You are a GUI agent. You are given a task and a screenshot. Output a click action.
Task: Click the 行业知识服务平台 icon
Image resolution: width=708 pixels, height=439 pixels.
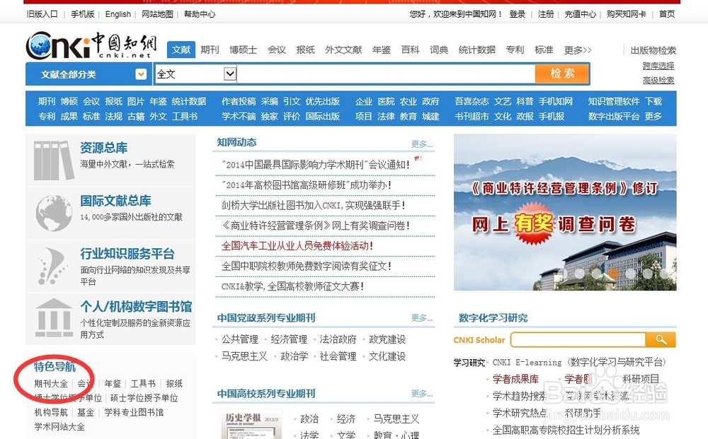(x=53, y=266)
